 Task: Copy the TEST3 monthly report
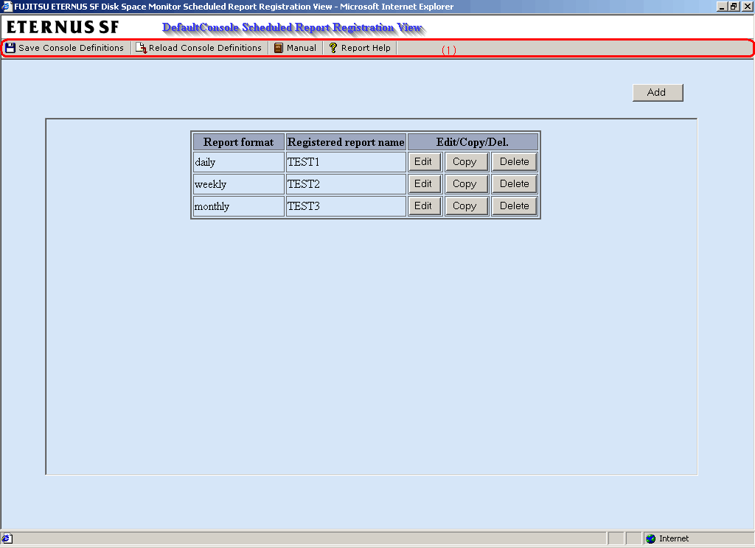[x=466, y=206]
